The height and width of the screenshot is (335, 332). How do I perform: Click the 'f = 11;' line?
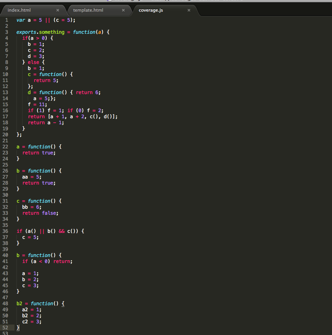pyautogui.click(x=37, y=105)
